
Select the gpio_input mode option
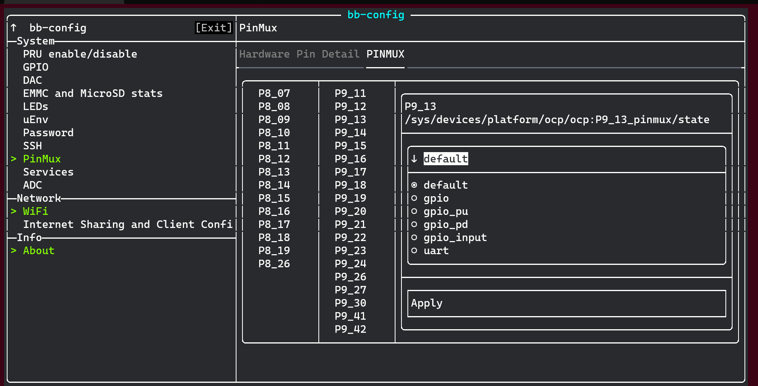pyautogui.click(x=454, y=237)
